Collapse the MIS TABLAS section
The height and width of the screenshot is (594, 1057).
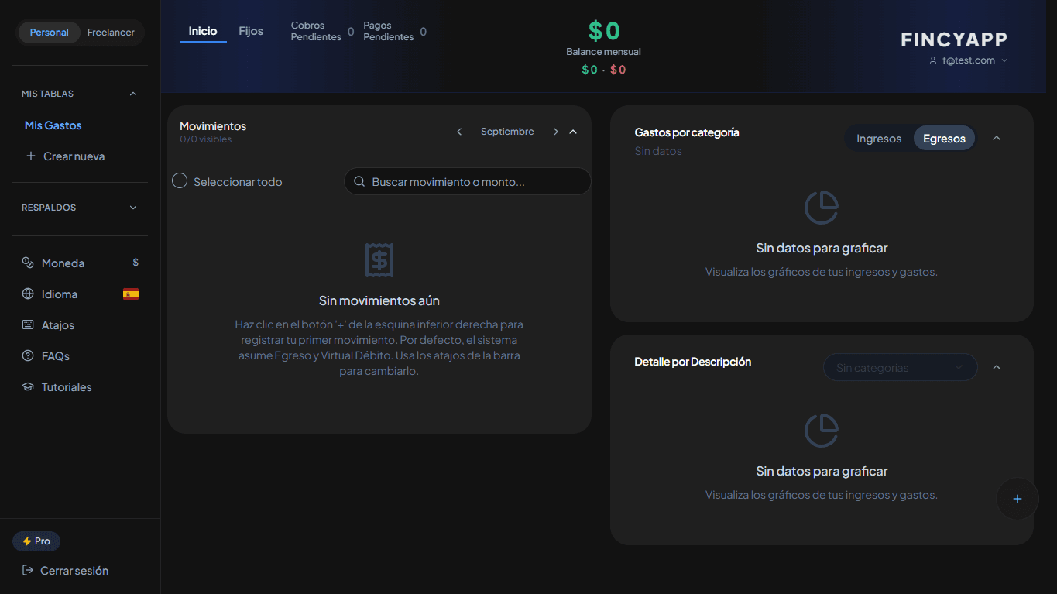132,94
